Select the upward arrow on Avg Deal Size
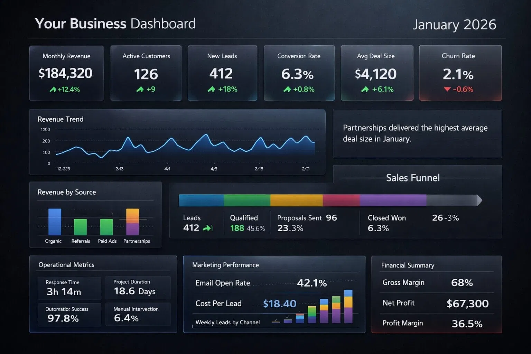Image resolution: width=531 pixels, height=354 pixels. click(366, 90)
